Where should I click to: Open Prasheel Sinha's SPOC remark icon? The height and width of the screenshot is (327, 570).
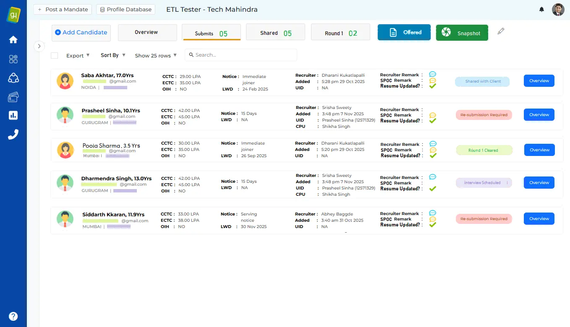coord(432,115)
